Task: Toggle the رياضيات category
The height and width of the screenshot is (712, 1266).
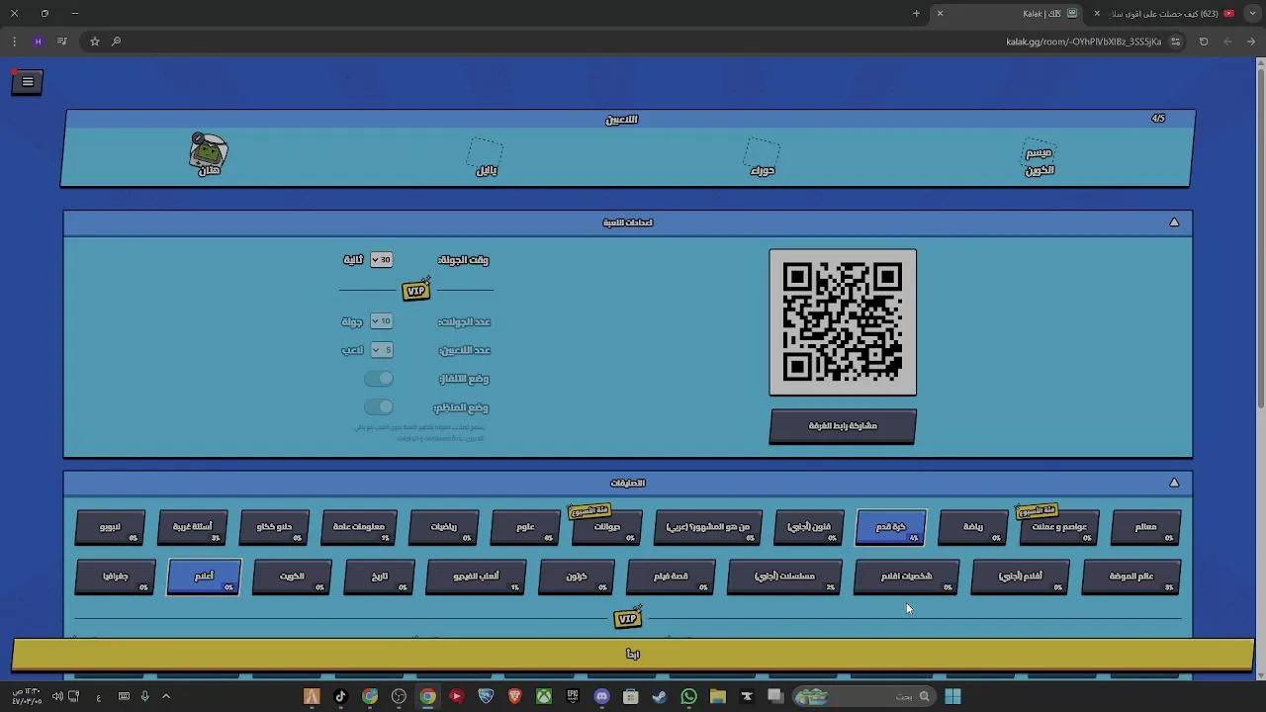Action: [x=444, y=527]
